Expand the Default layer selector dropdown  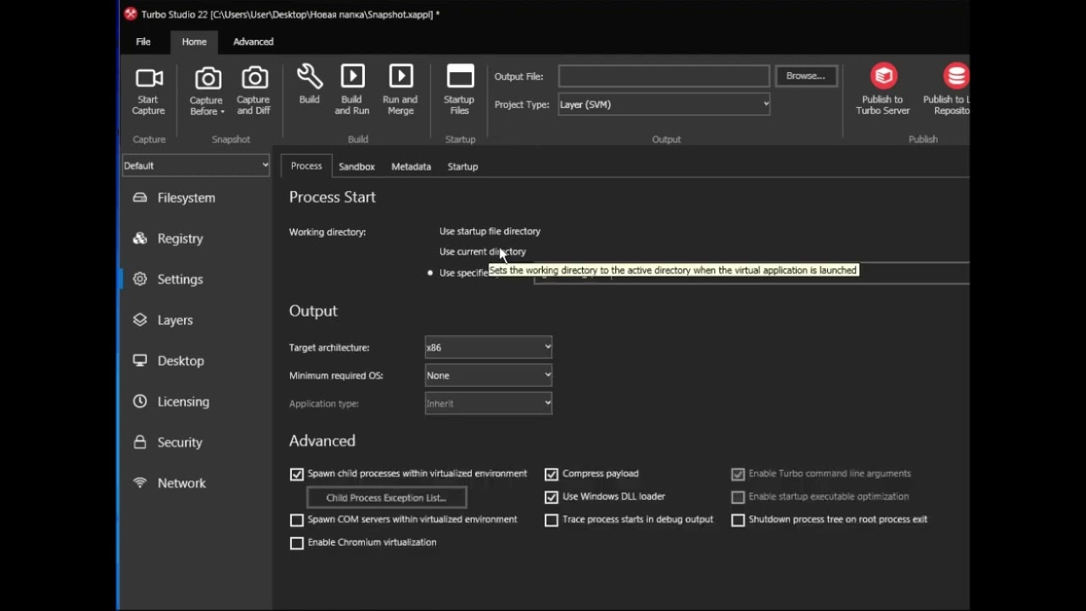point(196,165)
